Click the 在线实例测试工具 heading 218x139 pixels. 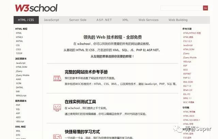80,102
